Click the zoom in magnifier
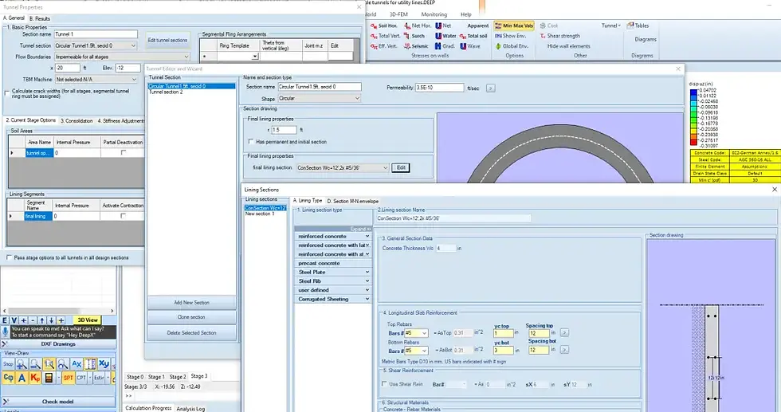 (x=22, y=364)
